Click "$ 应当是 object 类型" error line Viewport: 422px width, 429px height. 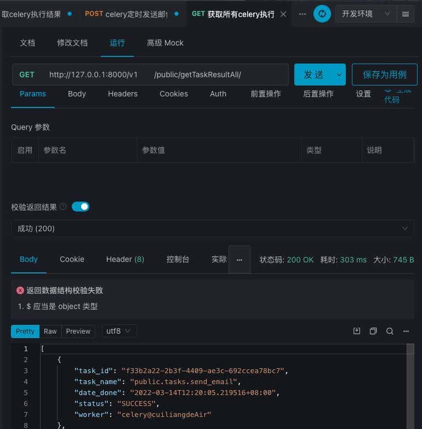[x=62, y=306]
